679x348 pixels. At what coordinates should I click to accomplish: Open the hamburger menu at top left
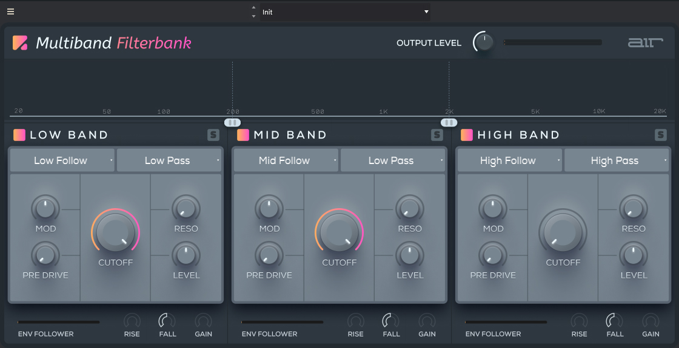[x=11, y=11]
